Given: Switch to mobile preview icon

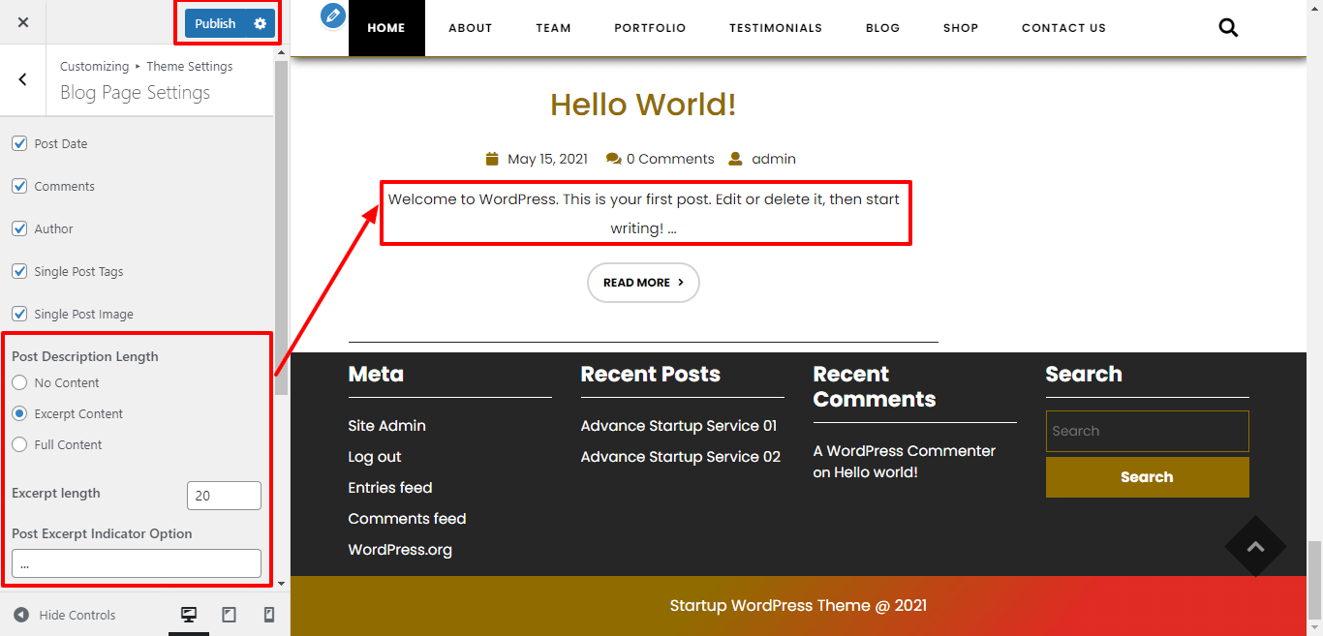Looking at the screenshot, I should [x=269, y=615].
